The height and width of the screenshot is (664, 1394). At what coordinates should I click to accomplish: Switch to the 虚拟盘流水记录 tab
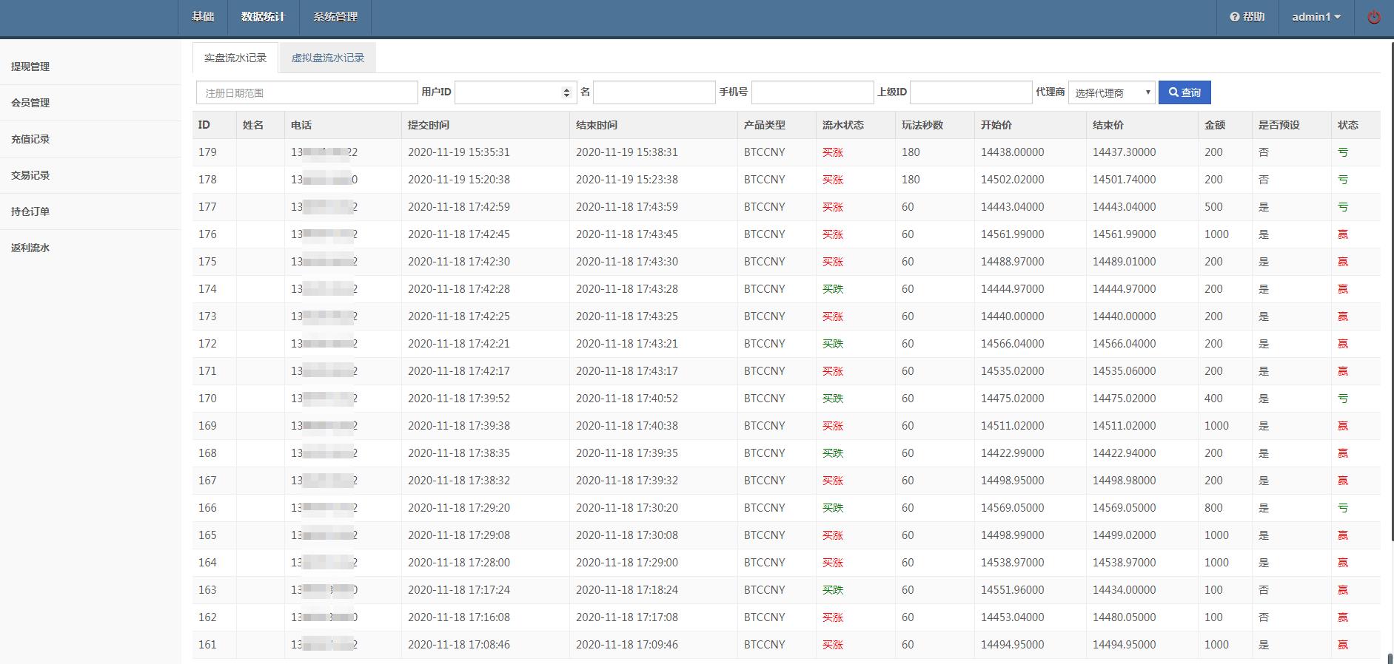point(328,58)
